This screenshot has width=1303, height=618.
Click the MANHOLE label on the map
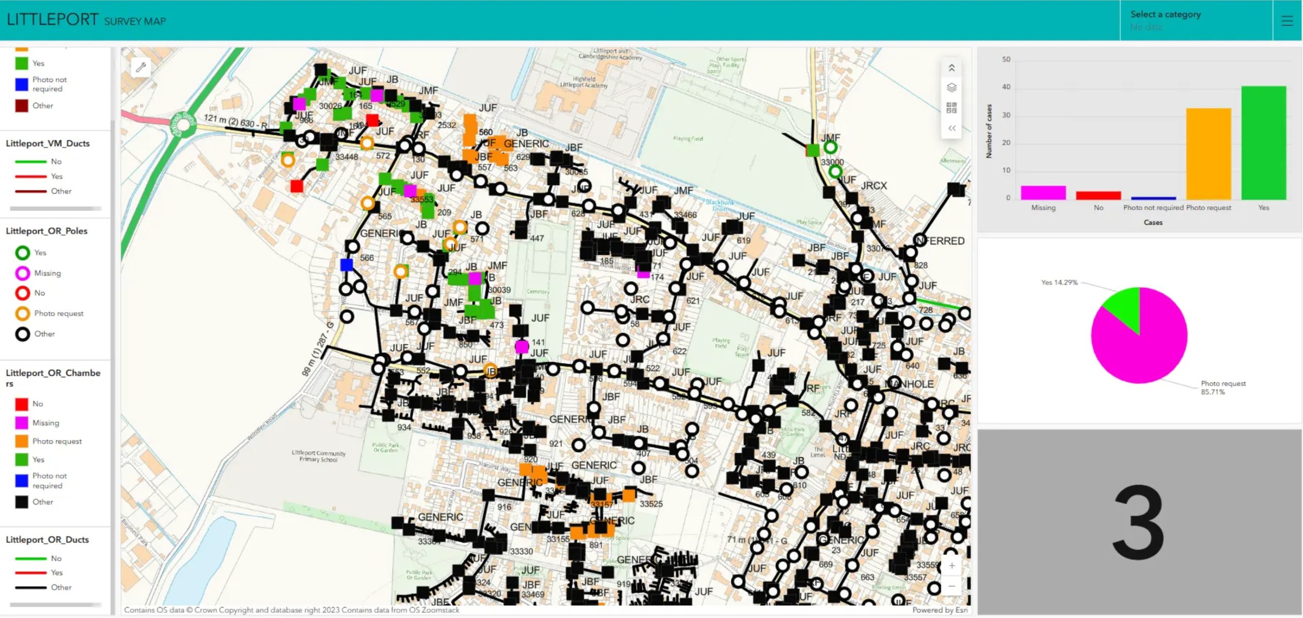[x=910, y=384]
